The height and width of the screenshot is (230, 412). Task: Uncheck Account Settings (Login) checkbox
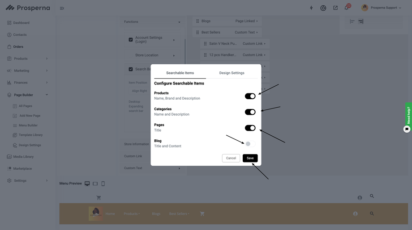tap(131, 40)
